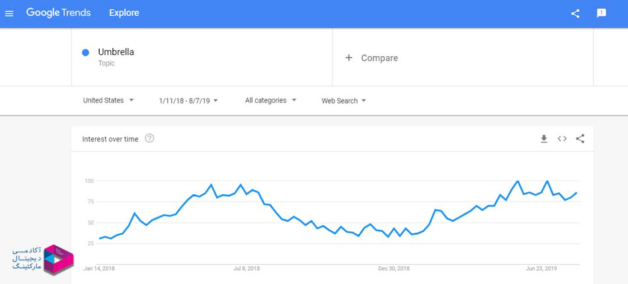Expand the Web Search type dropdown

(x=344, y=101)
